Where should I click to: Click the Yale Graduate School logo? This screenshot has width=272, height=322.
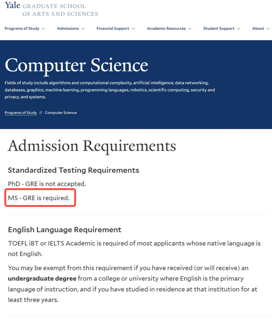(51, 9)
